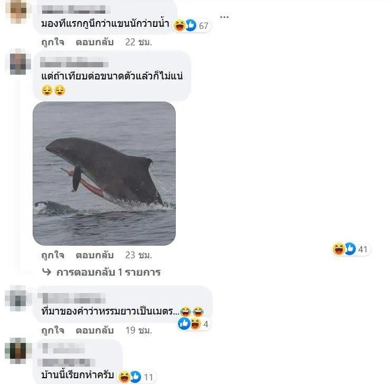Reply to the 19 ชม. comment
The height and width of the screenshot is (384, 389).
95,330
